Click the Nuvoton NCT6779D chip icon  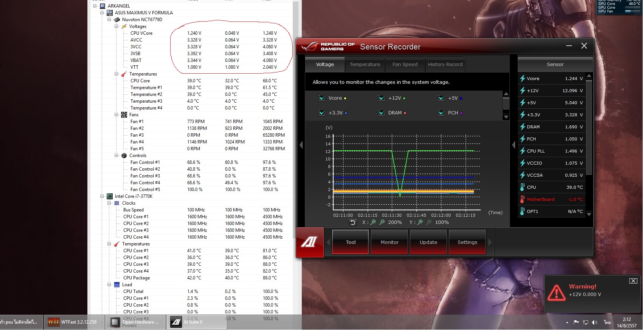point(117,20)
